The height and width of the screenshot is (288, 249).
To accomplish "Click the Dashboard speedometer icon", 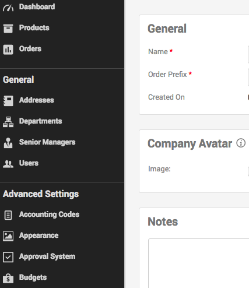I will pos(8,8).
